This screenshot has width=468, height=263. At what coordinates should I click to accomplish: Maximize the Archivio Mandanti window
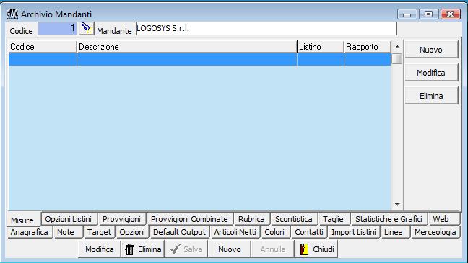pos(428,14)
